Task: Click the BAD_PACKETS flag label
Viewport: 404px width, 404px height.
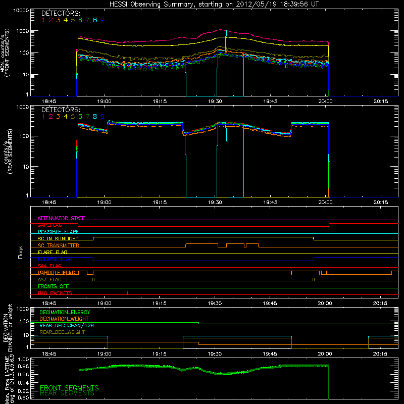Action: (x=55, y=293)
